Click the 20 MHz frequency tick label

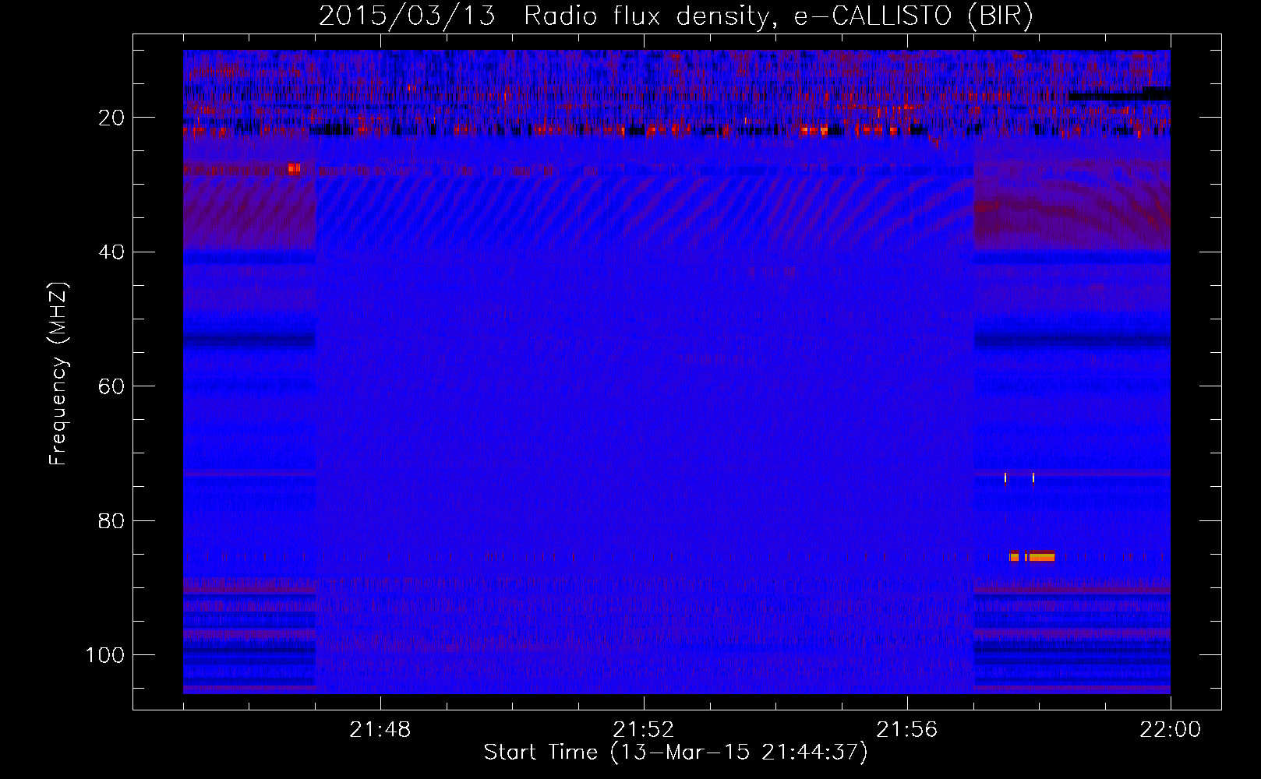(x=111, y=118)
